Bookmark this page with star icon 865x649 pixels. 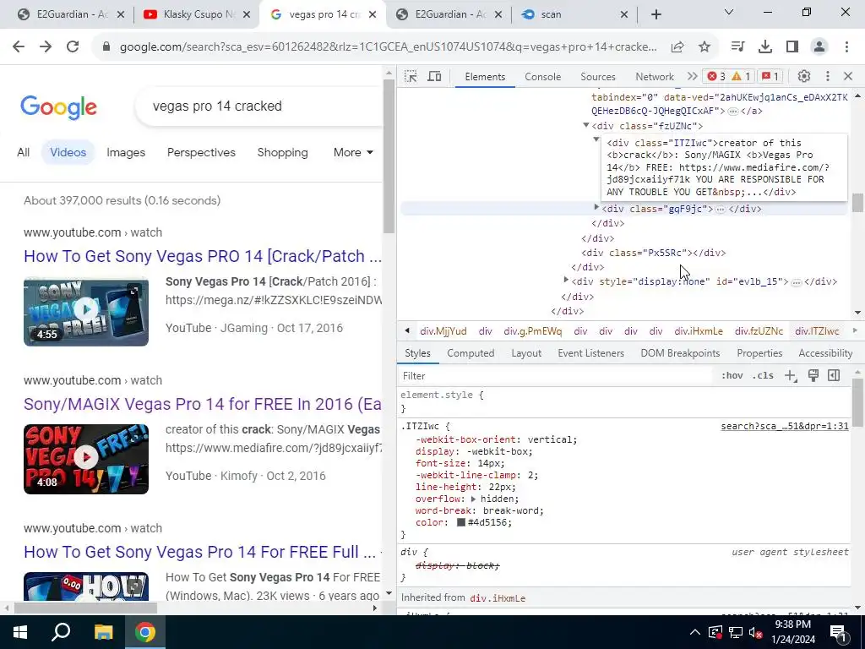704,47
